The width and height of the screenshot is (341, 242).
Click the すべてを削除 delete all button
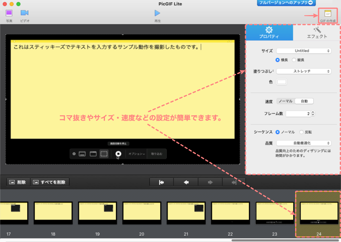[49, 182]
